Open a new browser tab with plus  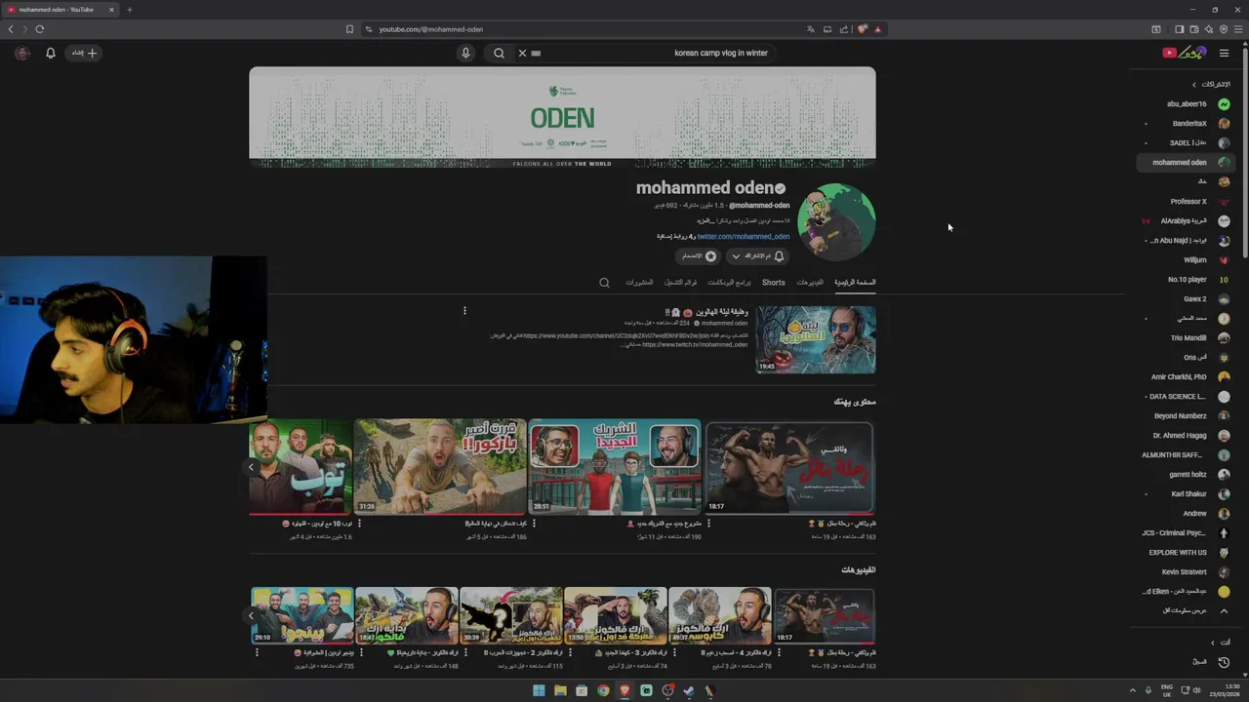[x=129, y=10]
